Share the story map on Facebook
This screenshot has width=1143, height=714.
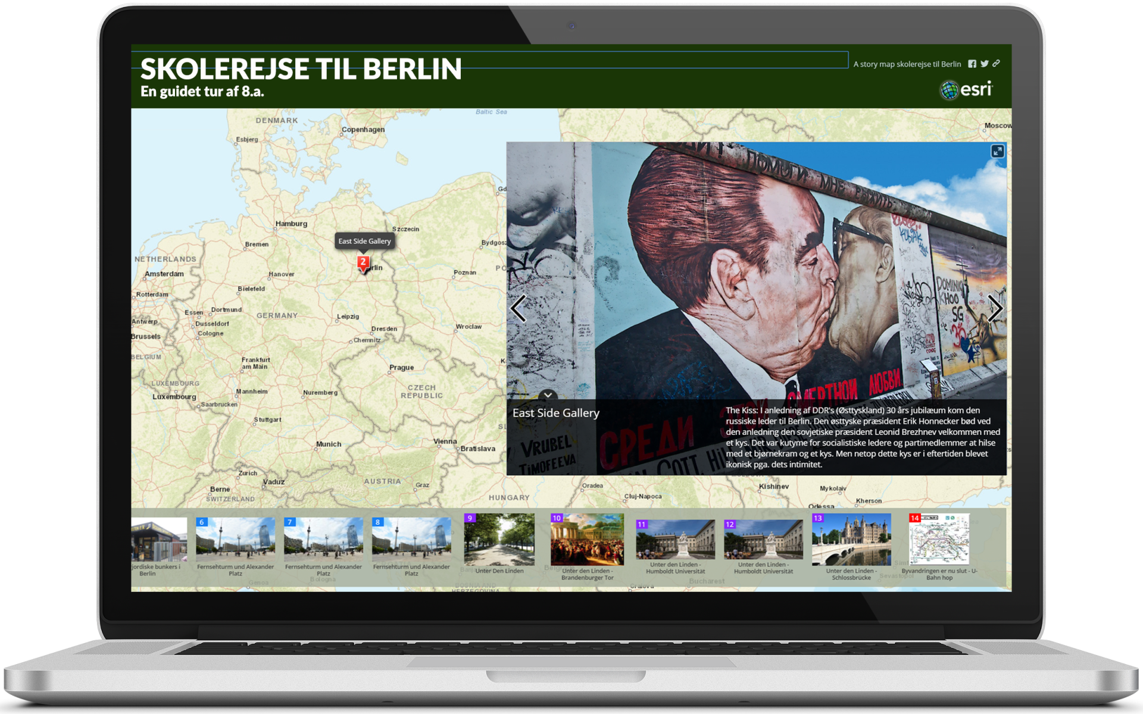tap(972, 64)
